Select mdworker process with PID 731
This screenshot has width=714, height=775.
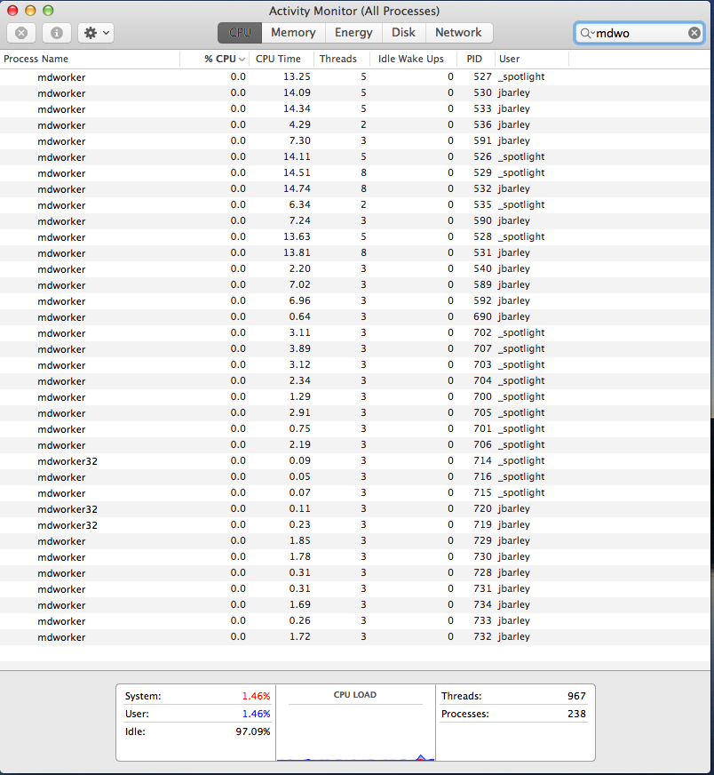click(x=355, y=588)
